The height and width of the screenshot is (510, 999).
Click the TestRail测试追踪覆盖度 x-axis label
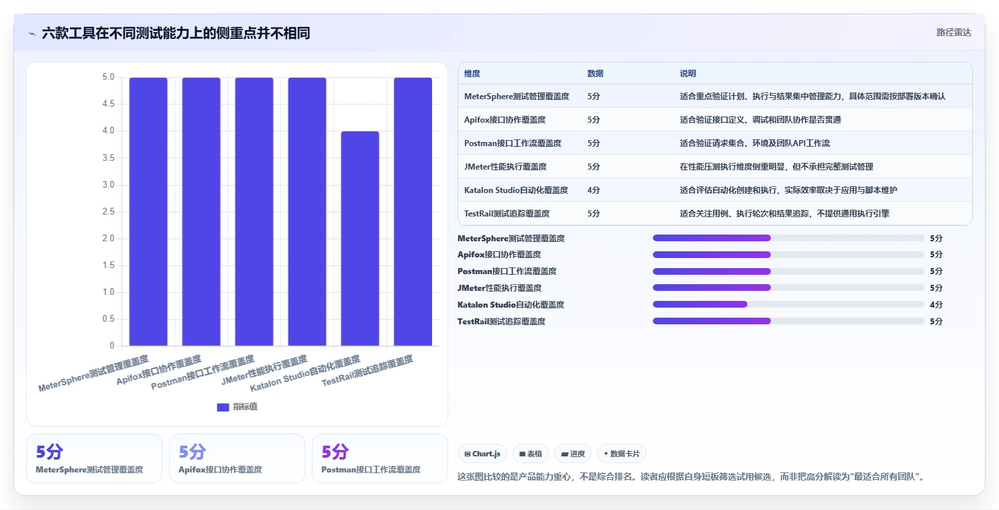368,371
